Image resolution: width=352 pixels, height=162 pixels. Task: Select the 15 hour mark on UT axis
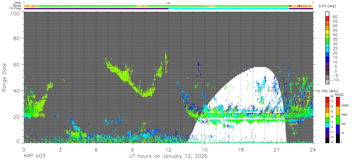[x=205, y=149]
